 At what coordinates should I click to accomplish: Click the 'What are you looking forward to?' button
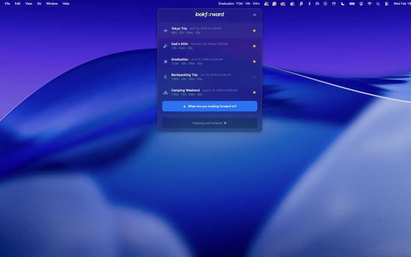pyautogui.click(x=209, y=106)
